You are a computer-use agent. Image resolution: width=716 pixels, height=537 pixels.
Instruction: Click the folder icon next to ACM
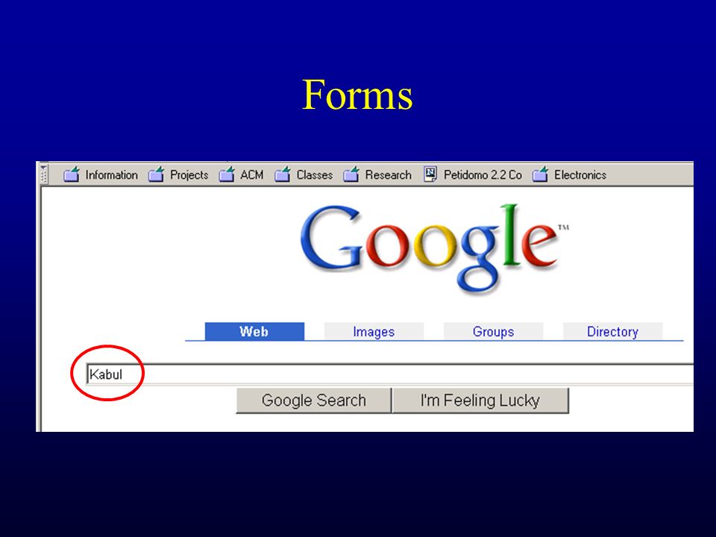[x=227, y=175]
